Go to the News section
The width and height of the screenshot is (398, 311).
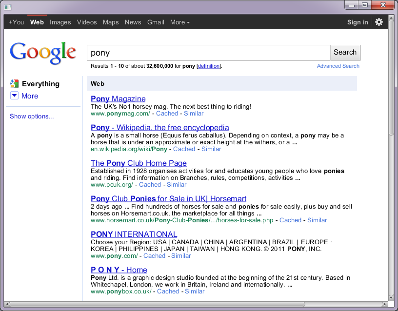[x=133, y=22]
